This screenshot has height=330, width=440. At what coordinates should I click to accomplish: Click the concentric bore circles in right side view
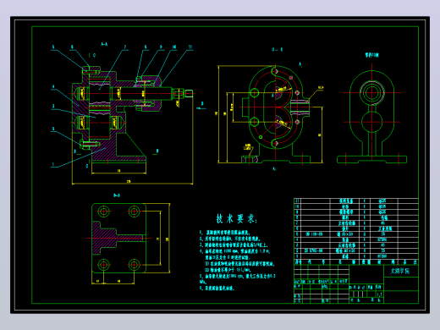(x=371, y=92)
